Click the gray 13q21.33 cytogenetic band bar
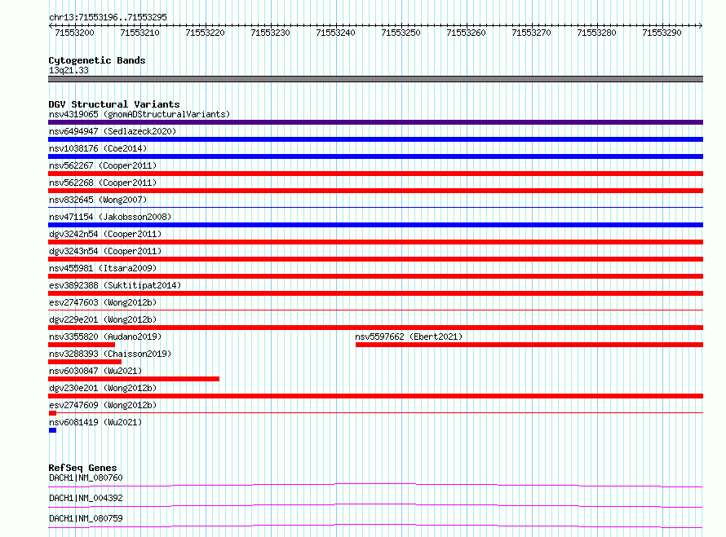Viewport: 726px width, 537px height. pyautogui.click(x=375, y=79)
